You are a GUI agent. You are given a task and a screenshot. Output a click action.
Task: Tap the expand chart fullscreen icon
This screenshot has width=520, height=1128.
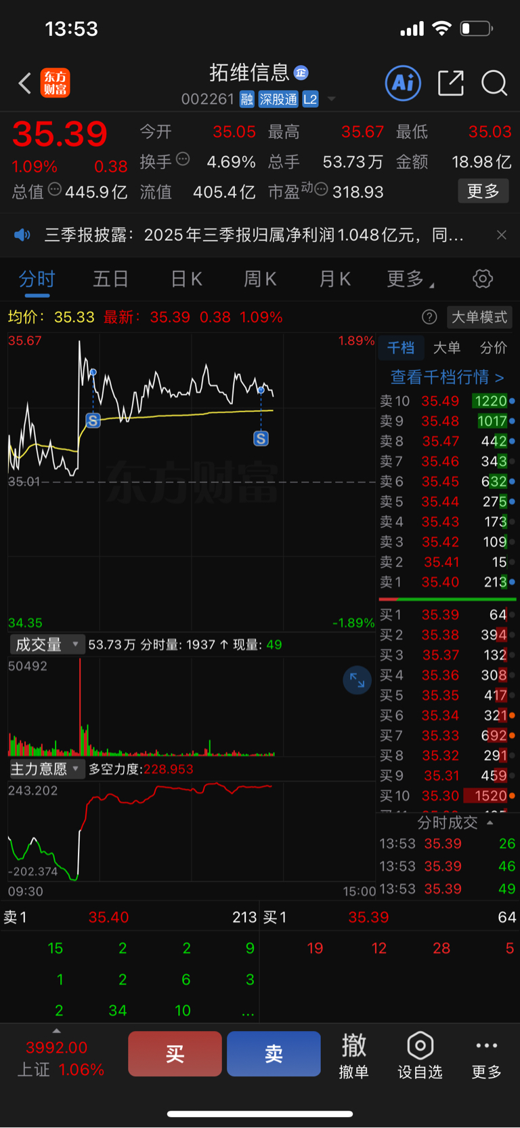357,680
